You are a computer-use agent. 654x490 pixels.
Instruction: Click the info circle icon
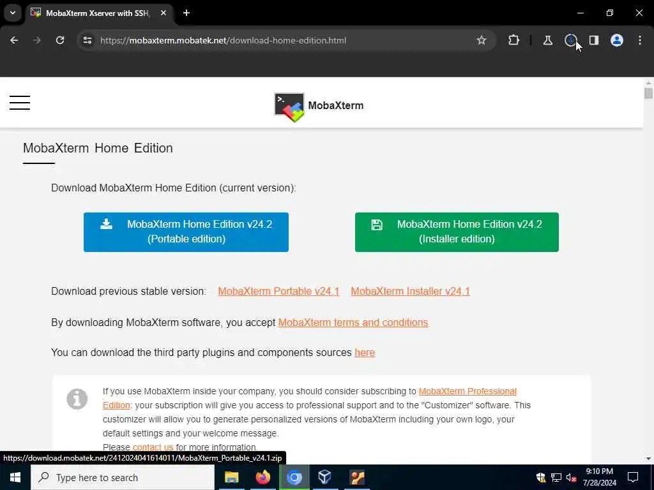tap(77, 399)
